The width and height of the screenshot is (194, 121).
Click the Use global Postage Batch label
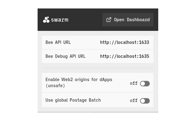73,100
